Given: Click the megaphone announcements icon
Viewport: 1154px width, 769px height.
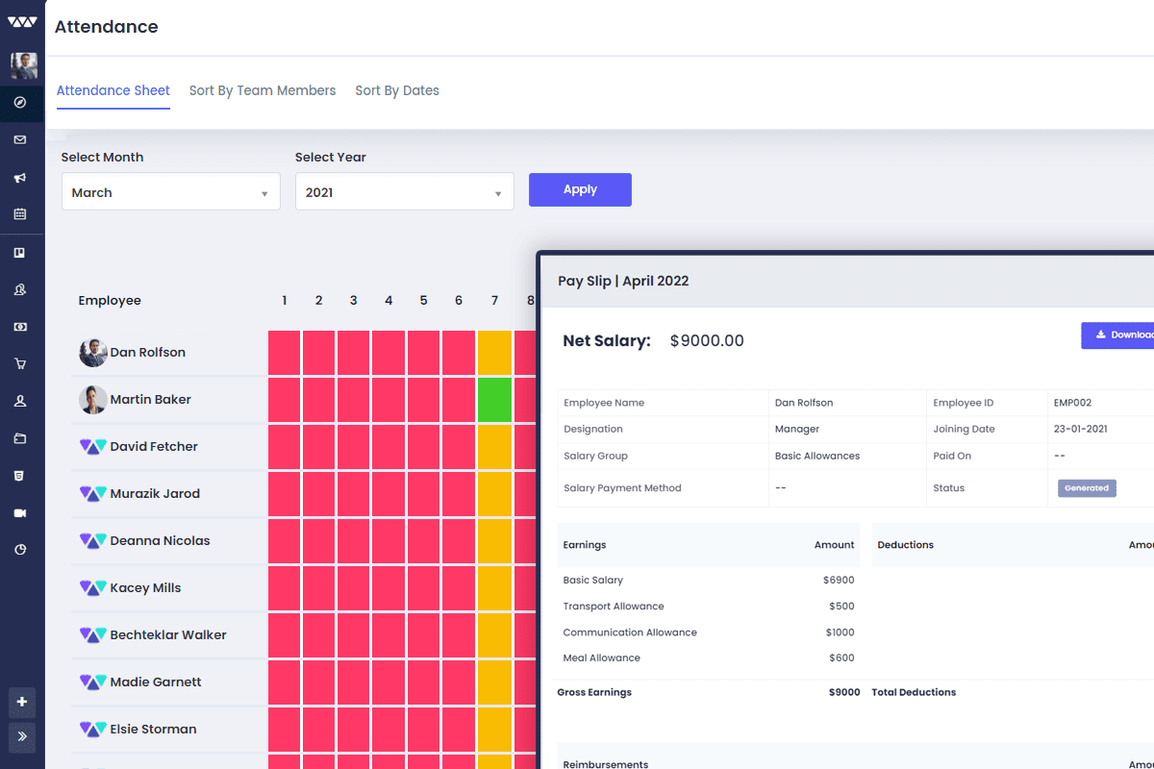Looking at the screenshot, I should 20,178.
